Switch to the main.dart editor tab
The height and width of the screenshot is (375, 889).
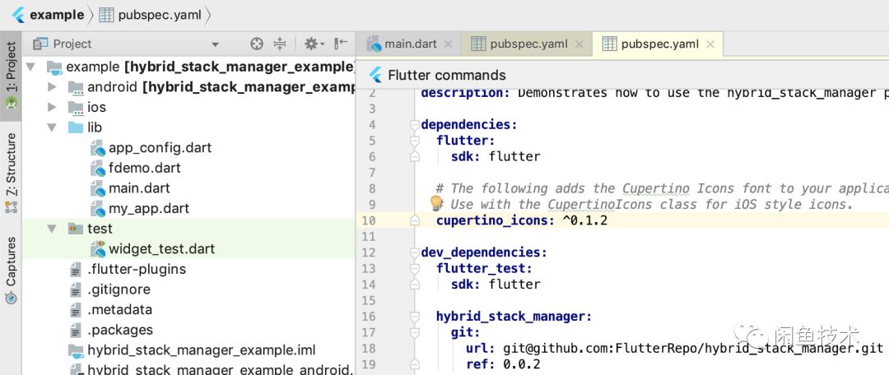pyautogui.click(x=411, y=44)
